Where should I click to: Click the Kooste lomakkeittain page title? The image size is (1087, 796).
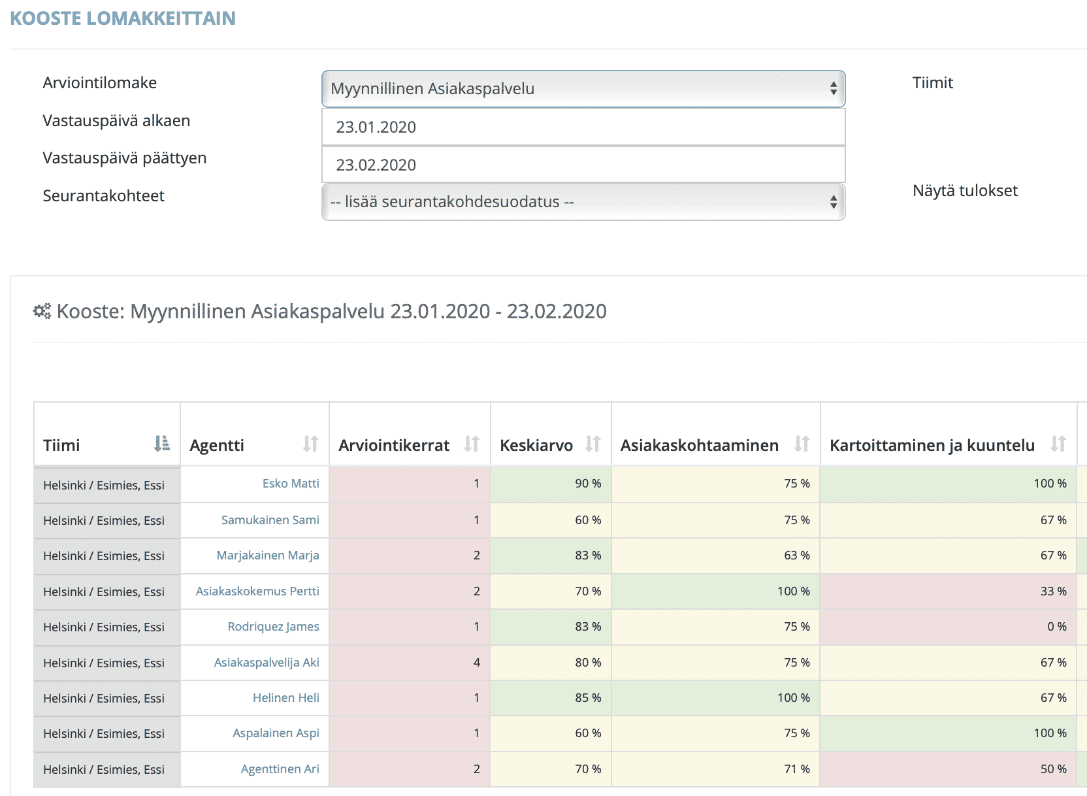[x=123, y=18]
